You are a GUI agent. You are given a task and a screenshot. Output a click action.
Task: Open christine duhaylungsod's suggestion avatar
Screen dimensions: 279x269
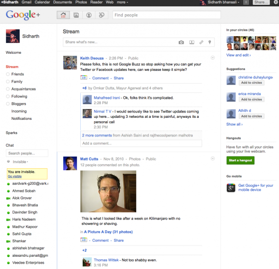(231, 80)
